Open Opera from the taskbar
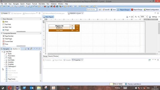Image resolution: width=160 pixels, height=90 pixels. [x=10, y=88]
